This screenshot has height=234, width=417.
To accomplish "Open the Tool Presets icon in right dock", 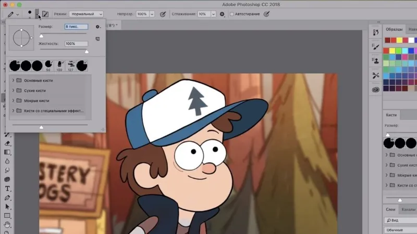I will pyautogui.click(x=375, y=75).
